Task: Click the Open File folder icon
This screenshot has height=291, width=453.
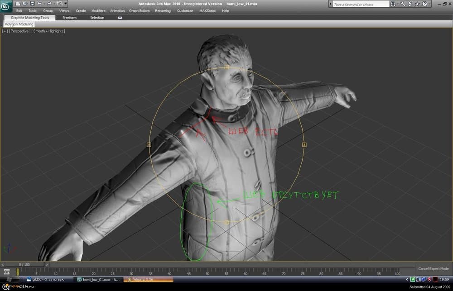Action: pos(25,4)
